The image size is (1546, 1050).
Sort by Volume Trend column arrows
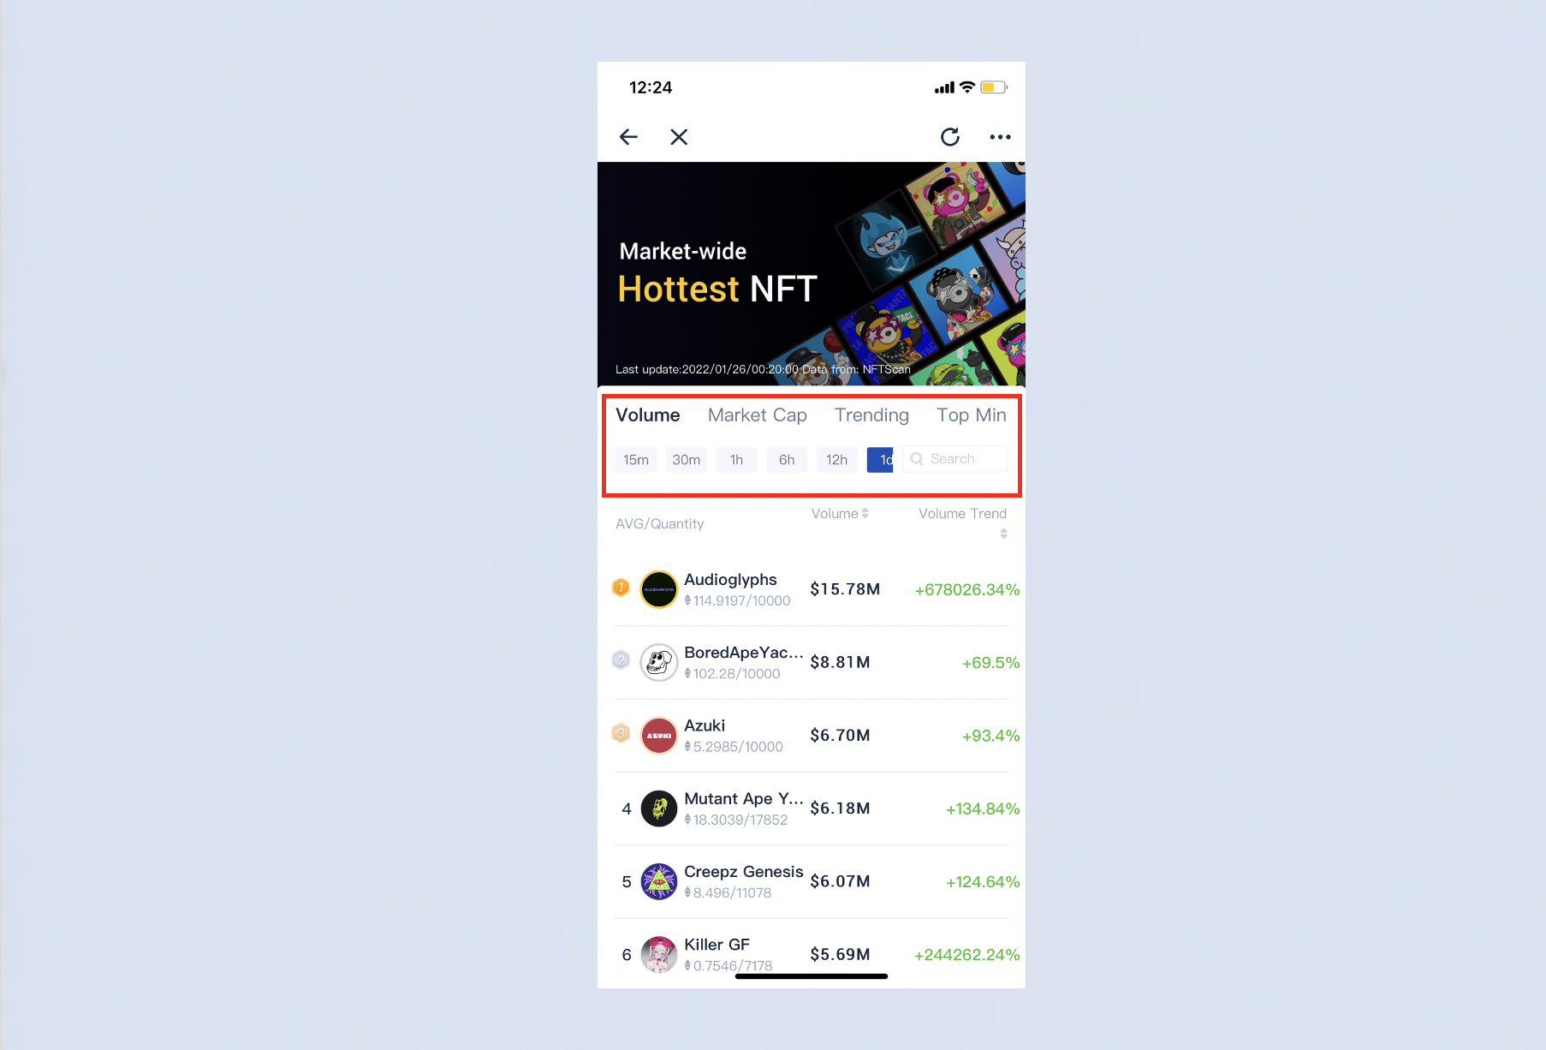click(x=1003, y=534)
